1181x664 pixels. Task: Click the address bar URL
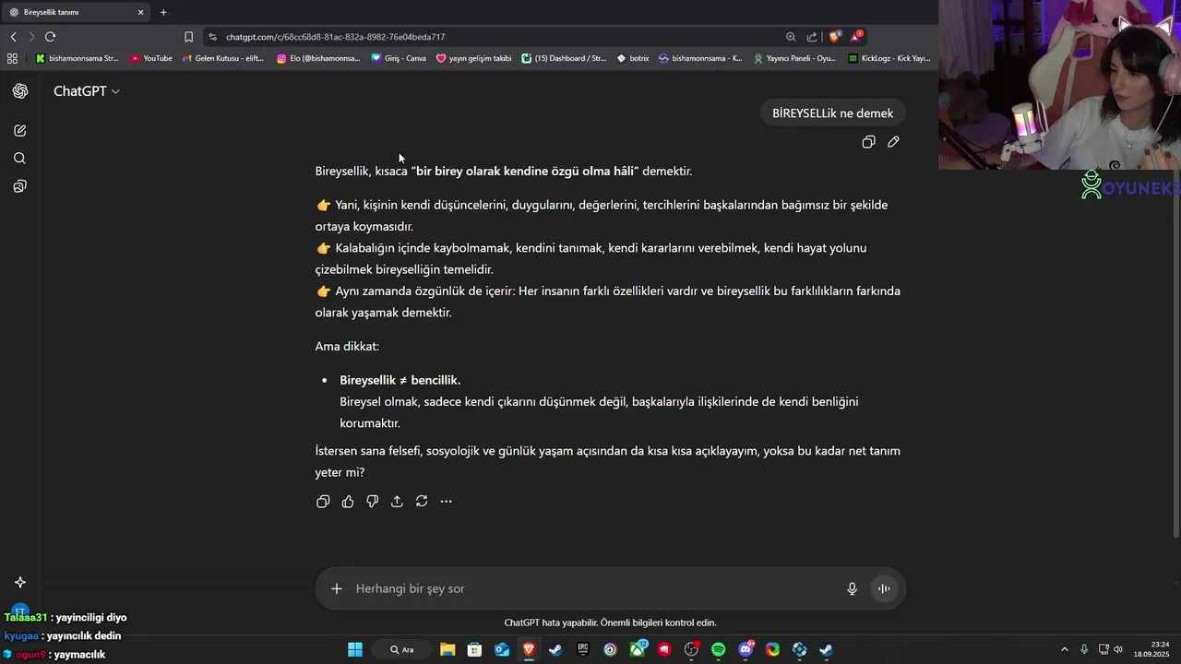[336, 37]
